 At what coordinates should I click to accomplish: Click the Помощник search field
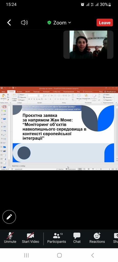88,92
